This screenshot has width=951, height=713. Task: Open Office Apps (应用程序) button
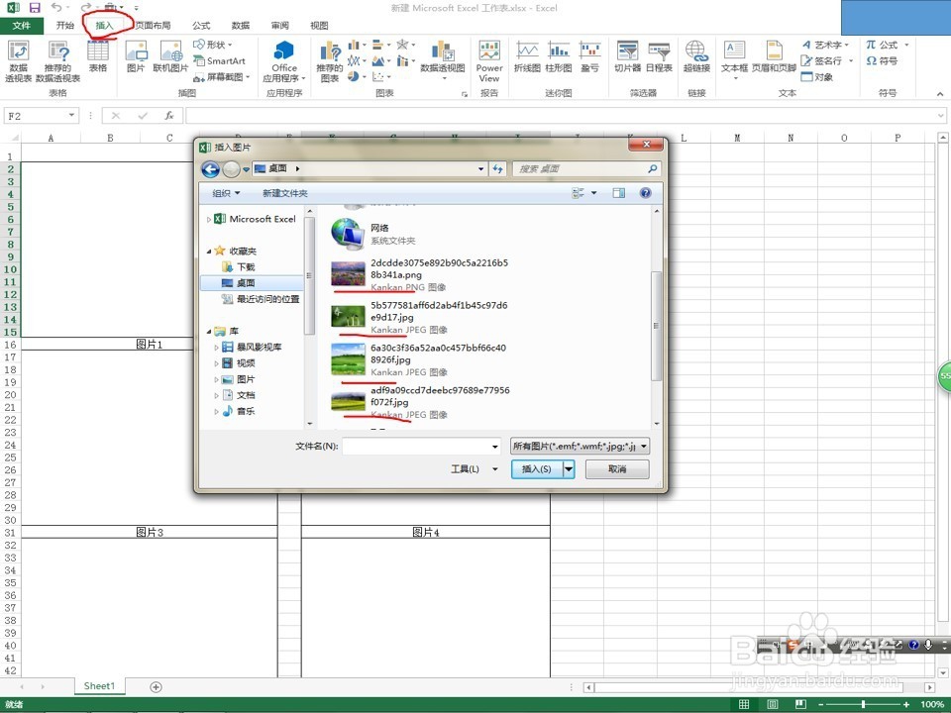[x=284, y=60]
